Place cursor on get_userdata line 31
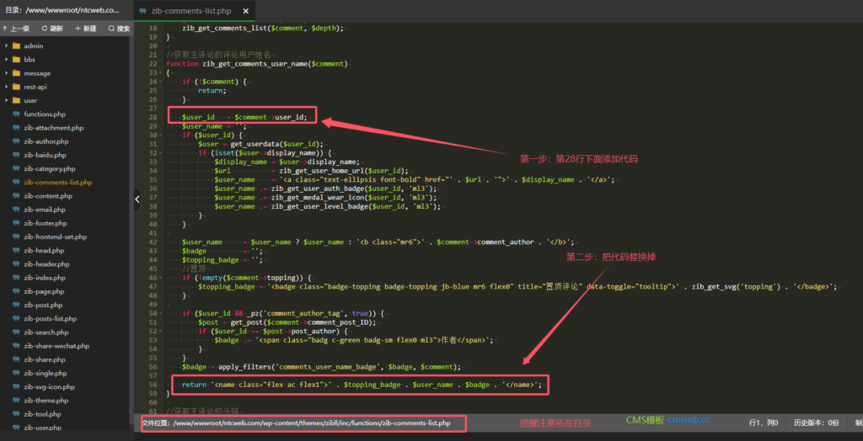This screenshot has width=863, height=441. (261, 144)
